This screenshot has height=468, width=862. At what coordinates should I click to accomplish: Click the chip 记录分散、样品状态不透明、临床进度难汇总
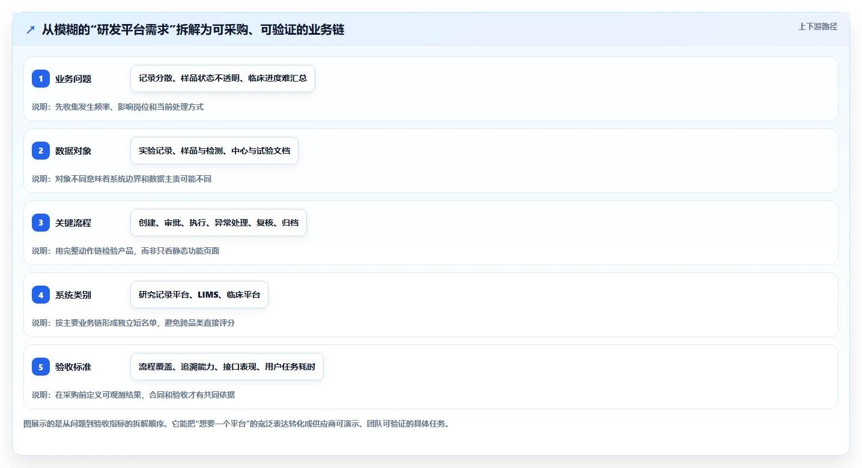[223, 79]
